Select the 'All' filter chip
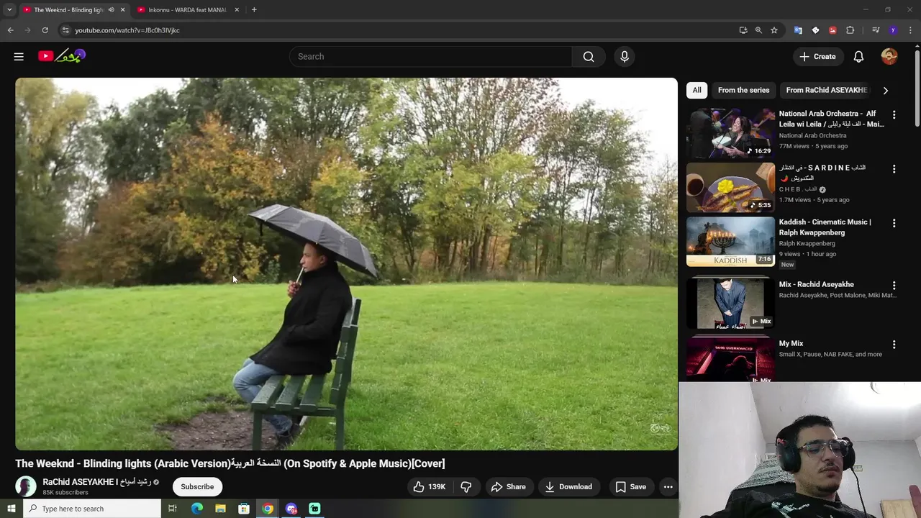This screenshot has height=518, width=921. coord(697,90)
